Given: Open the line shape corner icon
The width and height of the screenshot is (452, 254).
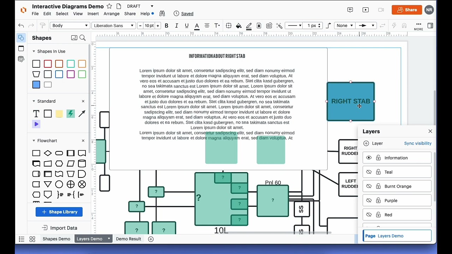Looking at the screenshot, I should [328, 25].
